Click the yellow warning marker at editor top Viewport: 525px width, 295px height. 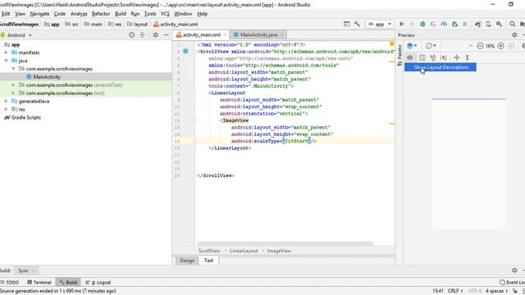click(x=391, y=43)
